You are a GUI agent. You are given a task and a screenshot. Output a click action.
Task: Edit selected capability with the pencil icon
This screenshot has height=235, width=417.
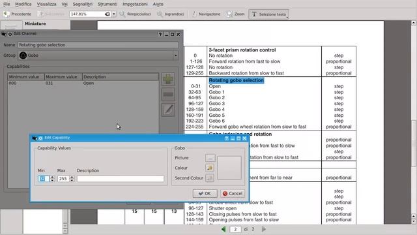tap(168, 110)
